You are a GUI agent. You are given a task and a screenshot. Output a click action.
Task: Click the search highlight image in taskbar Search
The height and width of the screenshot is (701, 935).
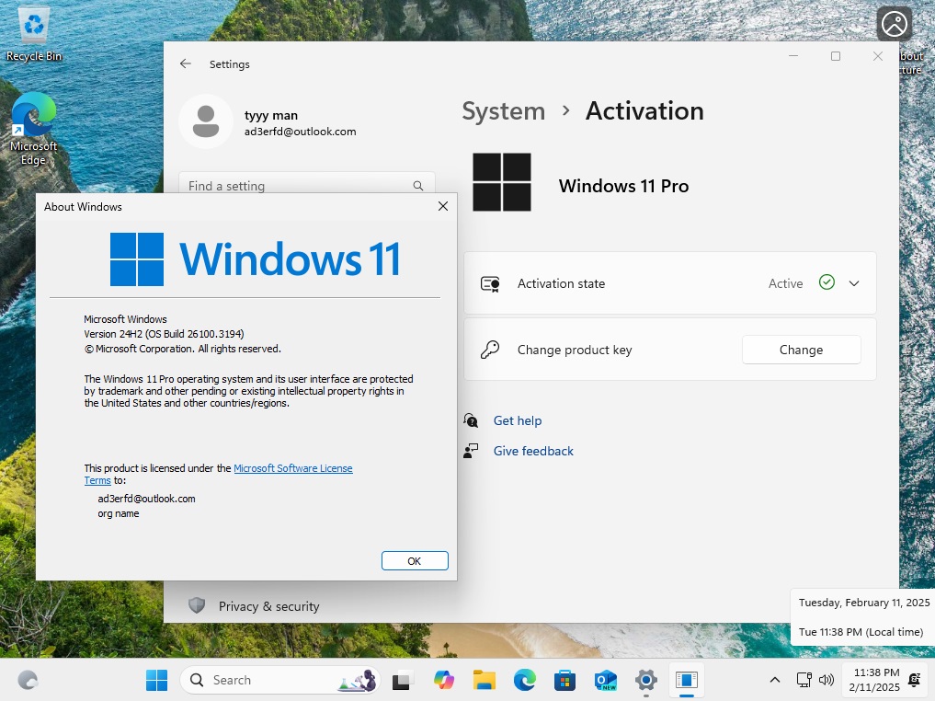click(359, 680)
